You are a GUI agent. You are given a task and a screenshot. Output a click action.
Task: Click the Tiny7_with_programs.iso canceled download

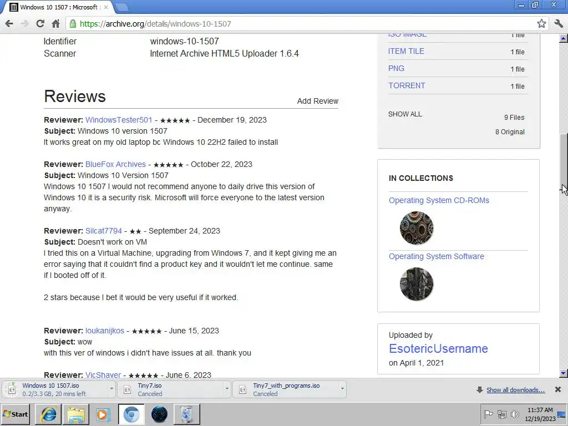[286, 389]
